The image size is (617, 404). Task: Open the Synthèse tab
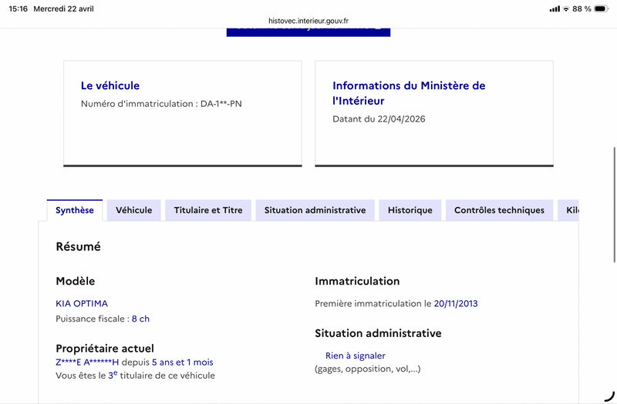coord(75,210)
